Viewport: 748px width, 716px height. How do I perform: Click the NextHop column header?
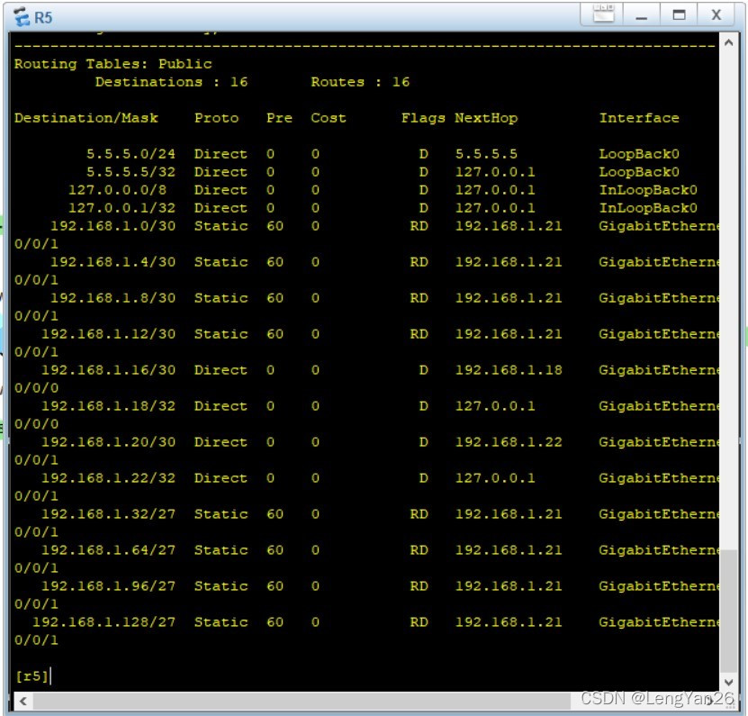click(x=486, y=118)
